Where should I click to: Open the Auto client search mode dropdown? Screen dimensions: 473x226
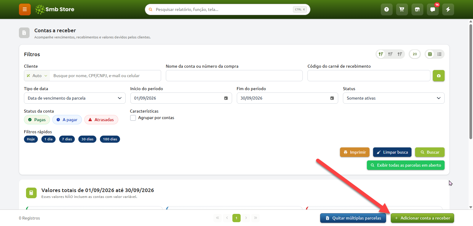pos(37,76)
